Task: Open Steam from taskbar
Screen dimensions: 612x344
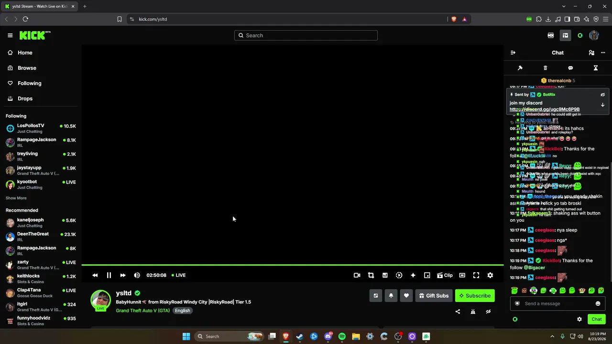Action: coord(300,336)
